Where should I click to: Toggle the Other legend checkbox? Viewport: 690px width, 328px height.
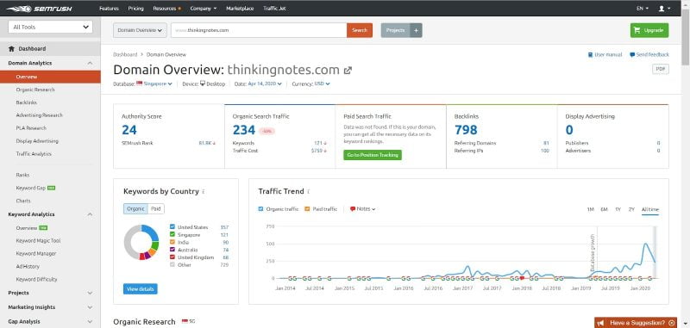(x=172, y=265)
